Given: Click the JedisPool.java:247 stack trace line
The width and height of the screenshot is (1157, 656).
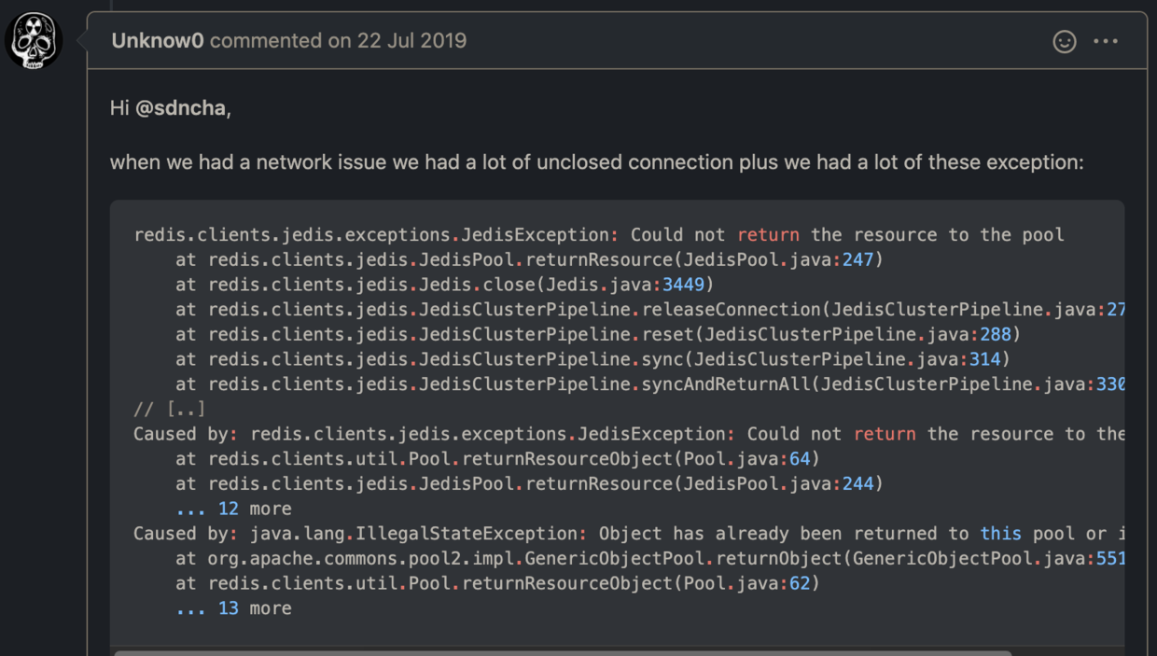Looking at the screenshot, I should pos(529,259).
